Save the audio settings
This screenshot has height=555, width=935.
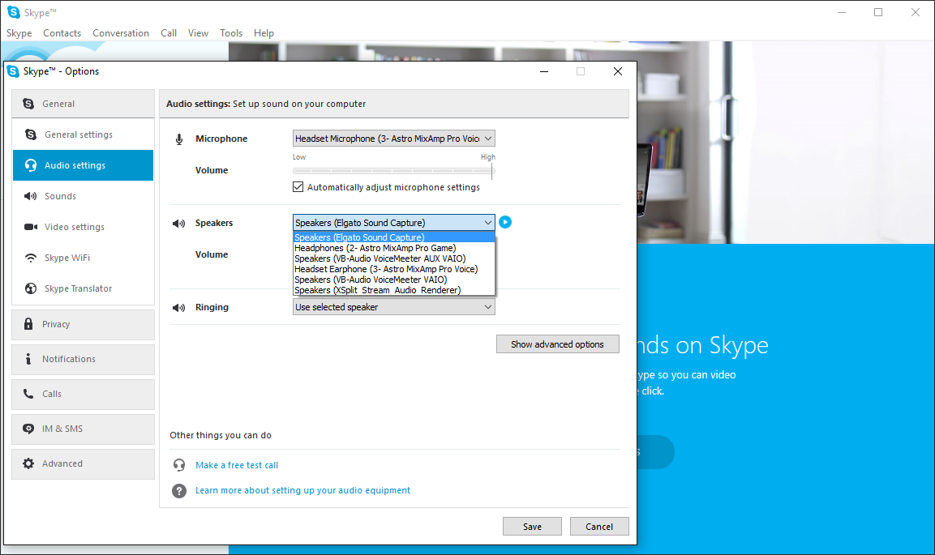coord(532,527)
